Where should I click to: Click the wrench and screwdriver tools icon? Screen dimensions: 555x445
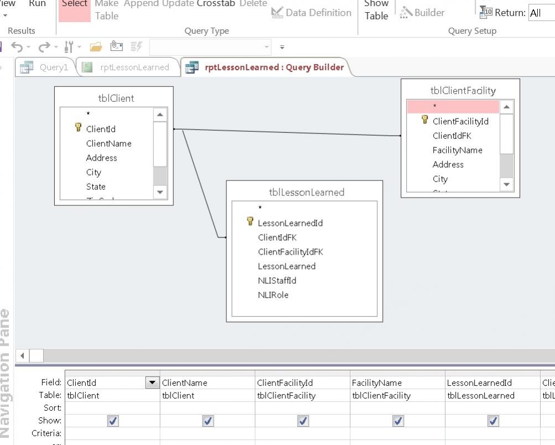[x=69, y=46]
